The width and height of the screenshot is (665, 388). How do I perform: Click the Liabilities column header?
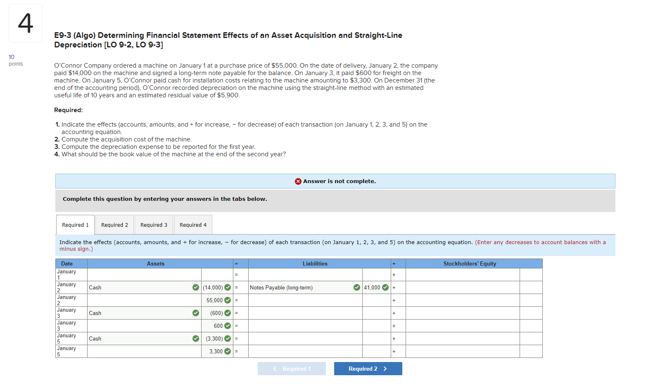(319, 263)
